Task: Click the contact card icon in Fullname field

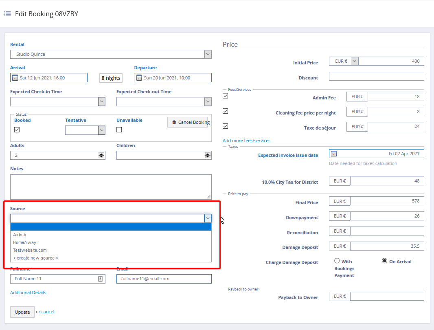Action: click(100, 279)
